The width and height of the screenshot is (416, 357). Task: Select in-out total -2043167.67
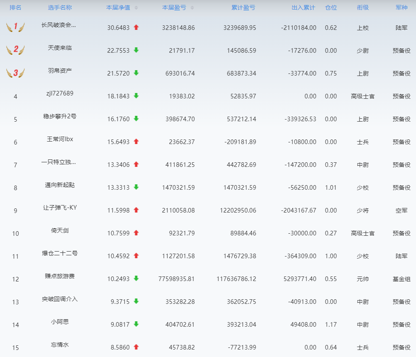tap(299, 210)
